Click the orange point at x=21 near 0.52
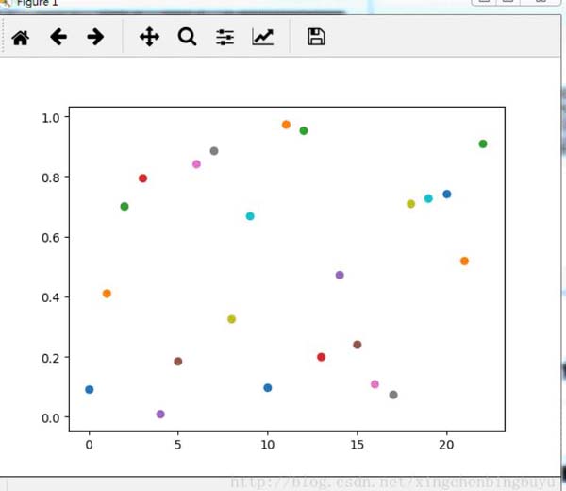 pyautogui.click(x=464, y=261)
